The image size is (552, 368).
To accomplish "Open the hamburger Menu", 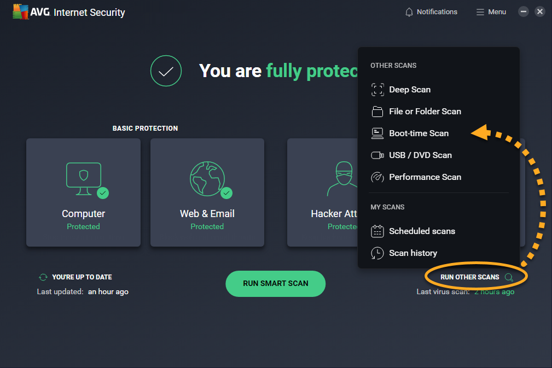I will pos(491,12).
